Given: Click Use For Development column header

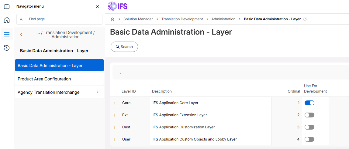Looking at the screenshot, I should (x=315, y=89).
